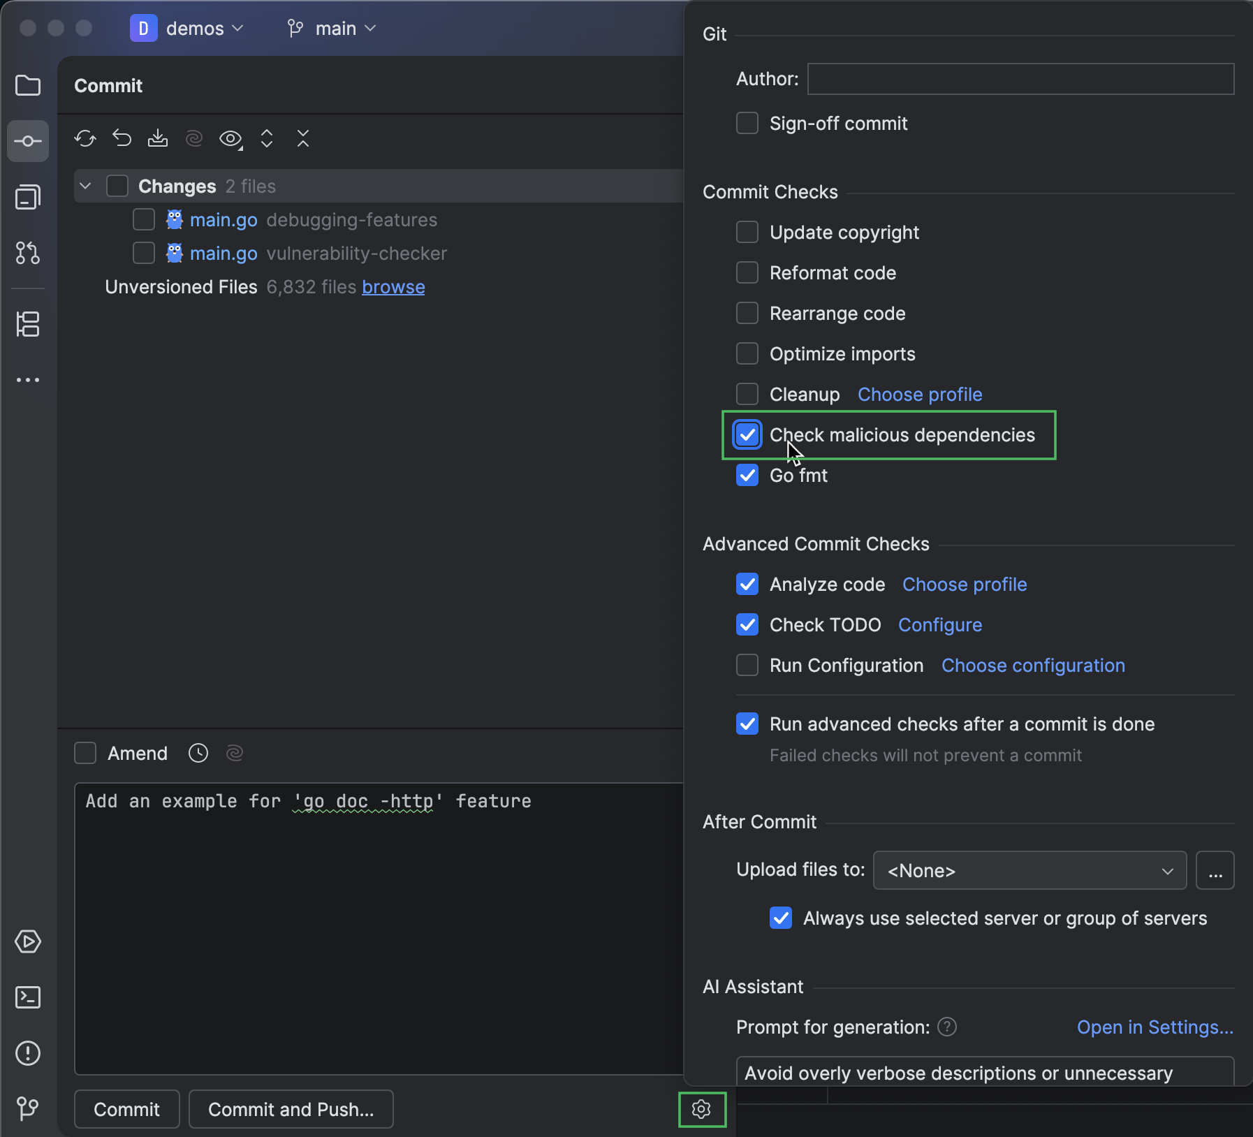The width and height of the screenshot is (1253, 1137).
Task: Toggle the Amend checkbox
Action: coord(85,753)
